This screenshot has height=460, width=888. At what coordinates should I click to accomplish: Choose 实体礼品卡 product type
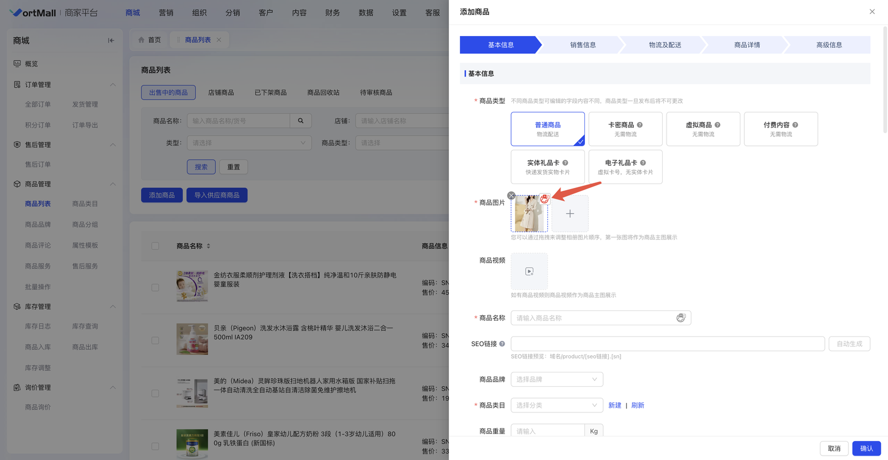pyautogui.click(x=547, y=167)
